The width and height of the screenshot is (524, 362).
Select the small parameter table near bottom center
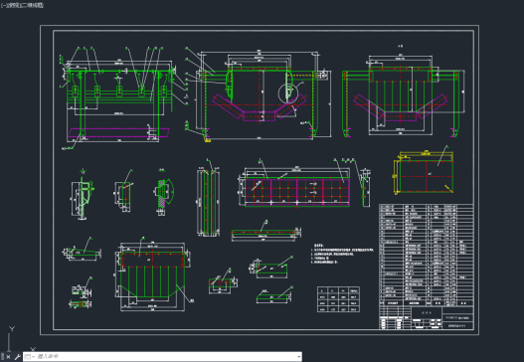338,299
